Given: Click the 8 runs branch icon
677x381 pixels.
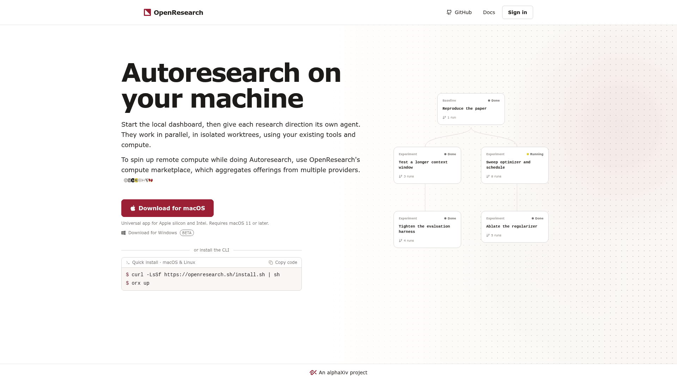Looking at the screenshot, I should coord(488,176).
